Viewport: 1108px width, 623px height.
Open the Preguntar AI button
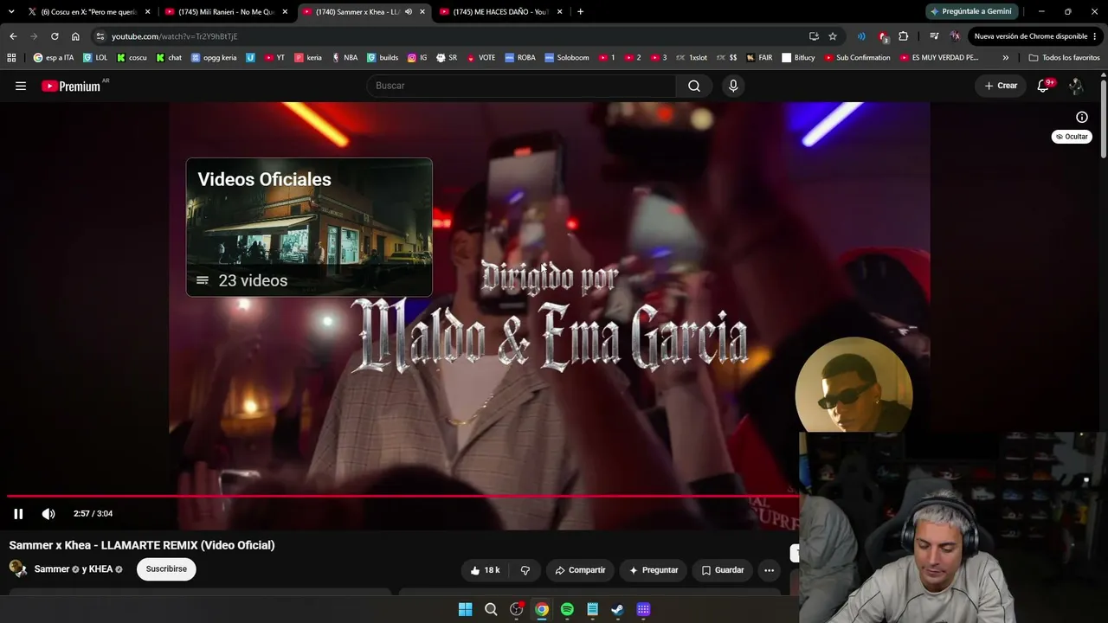click(x=654, y=570)
